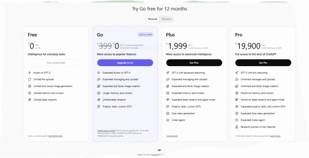Viewport: 309px width, 158px height.
Task: Click the Limited deep research icon in Free
Action: (30, 100)
